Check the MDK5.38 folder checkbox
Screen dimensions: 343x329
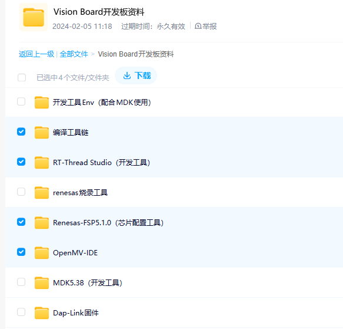pos(21,282)
